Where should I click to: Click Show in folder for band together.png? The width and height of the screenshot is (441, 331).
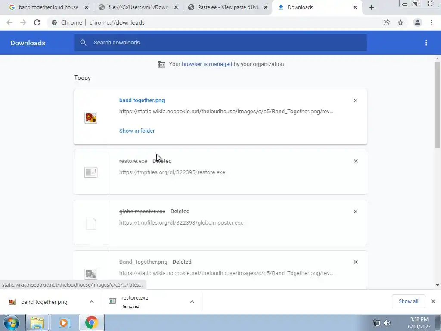137,131
